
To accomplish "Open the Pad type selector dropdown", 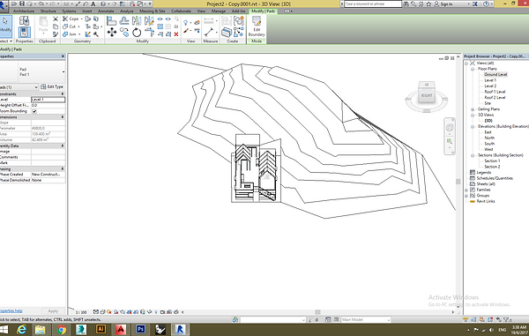I will click(x=63, y=71).
